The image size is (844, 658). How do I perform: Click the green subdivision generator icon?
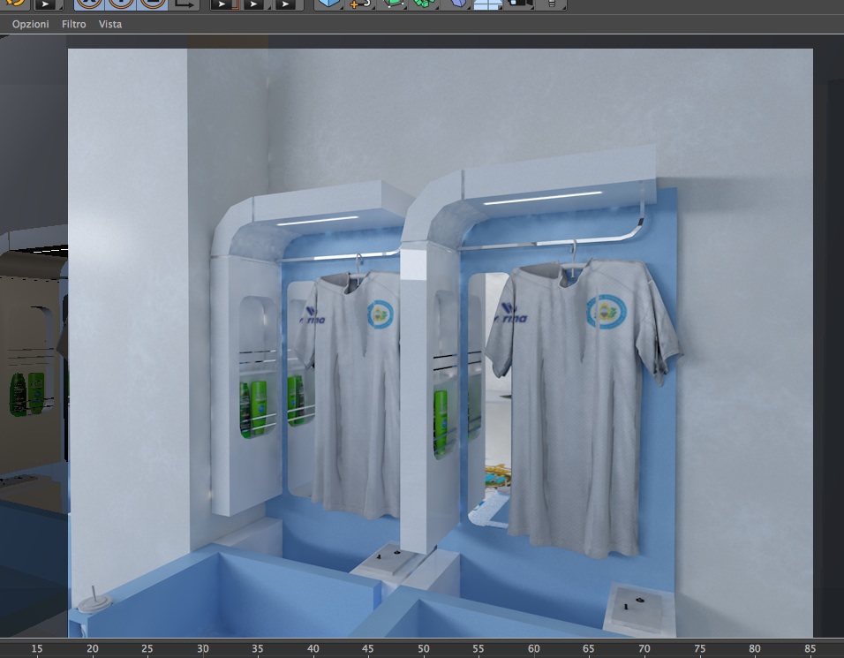pyautogui.click(x=393, y=4)
